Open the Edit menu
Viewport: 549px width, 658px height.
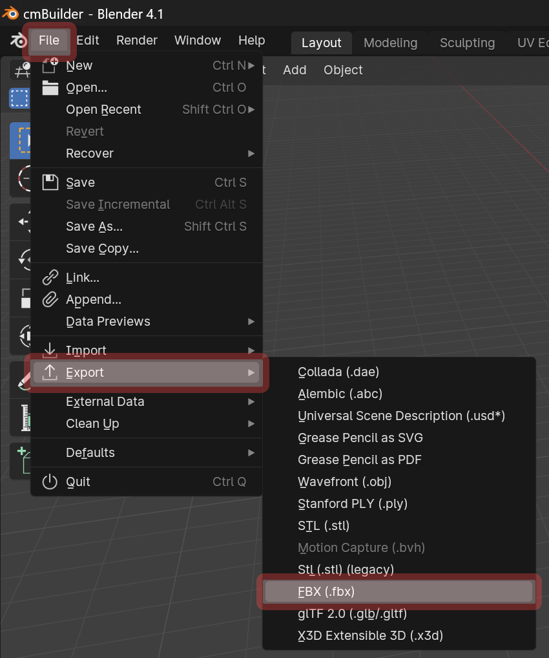(88, 40)
